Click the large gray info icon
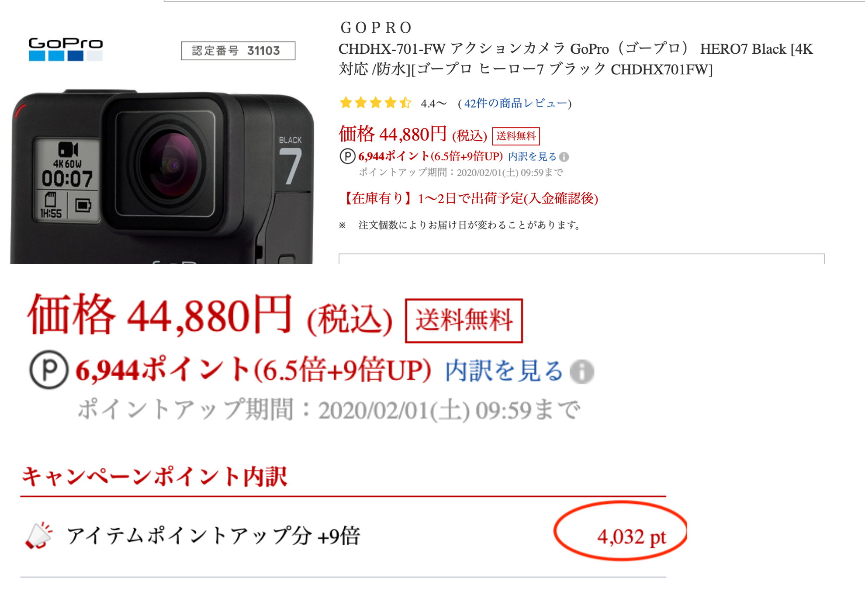865x602 pixels. tap(581, 372)
